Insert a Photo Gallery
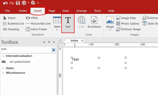The width and height of the screenshot is (158, 95). click(x=128, y=24)
